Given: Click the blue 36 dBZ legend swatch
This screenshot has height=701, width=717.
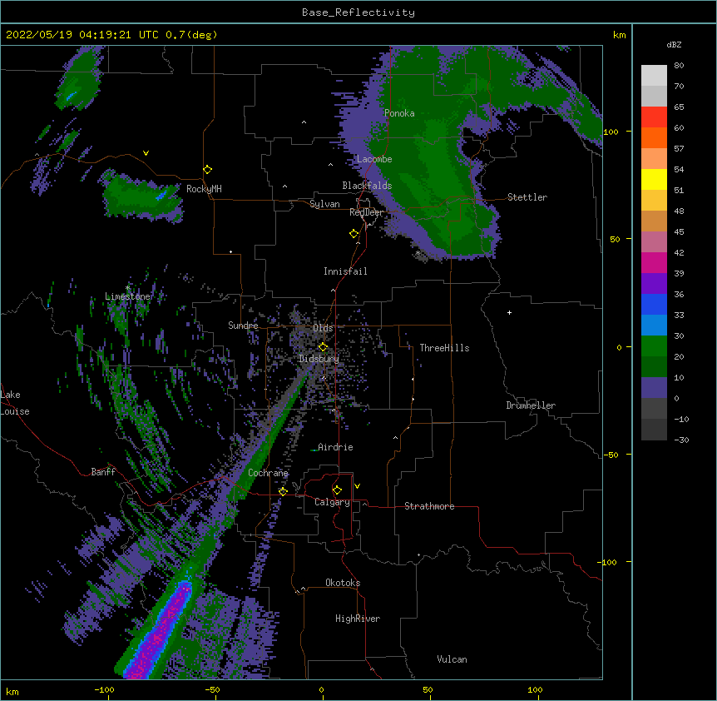Looking at the screenshot, I should coord(654,304).
